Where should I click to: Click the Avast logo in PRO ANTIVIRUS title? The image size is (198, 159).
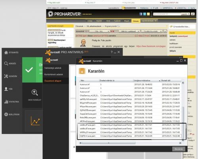point(53,52)
